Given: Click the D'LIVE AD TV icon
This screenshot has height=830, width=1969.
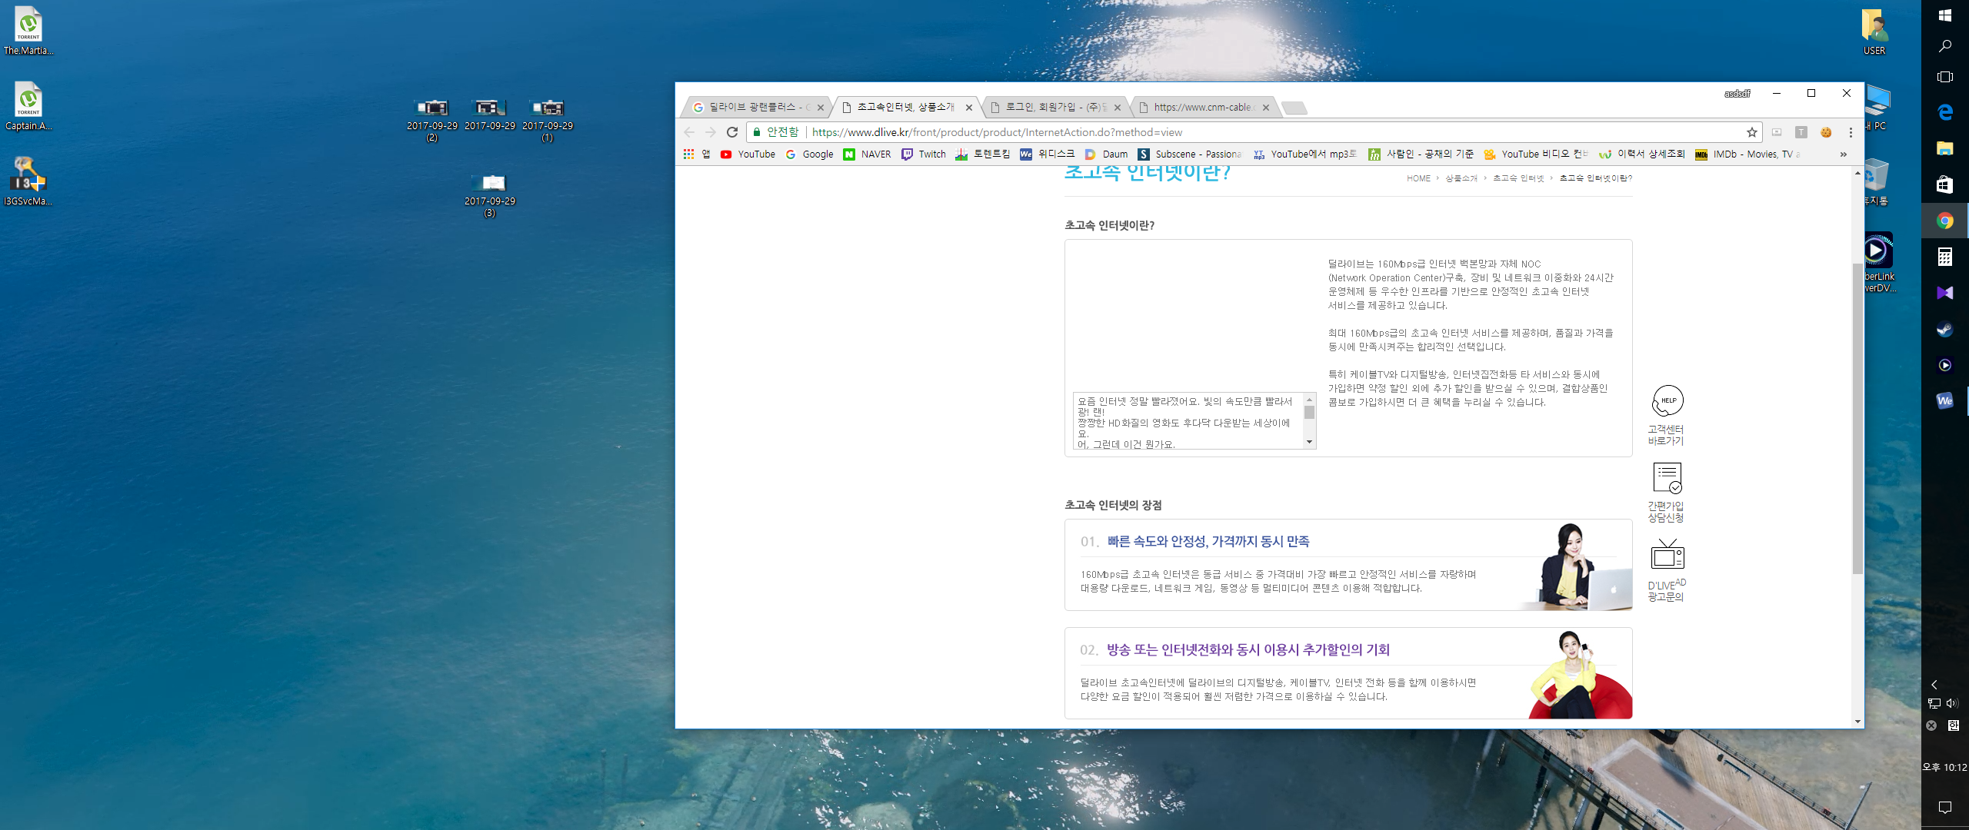Looking at the screenshot, I should 1667,555.
